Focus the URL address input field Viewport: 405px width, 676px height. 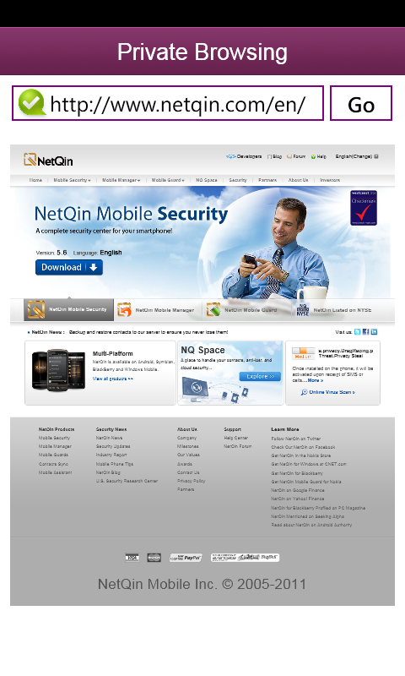(167, 103)
